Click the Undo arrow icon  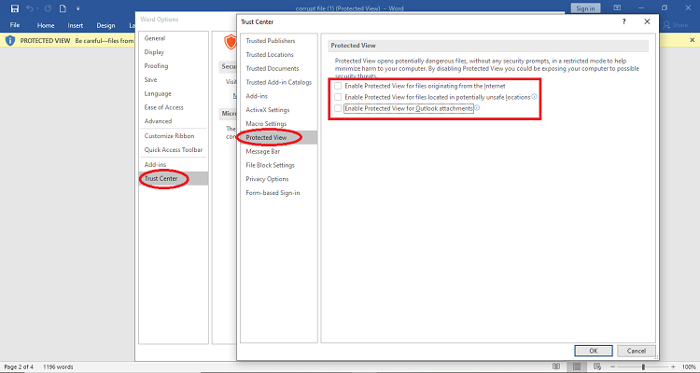30,8
